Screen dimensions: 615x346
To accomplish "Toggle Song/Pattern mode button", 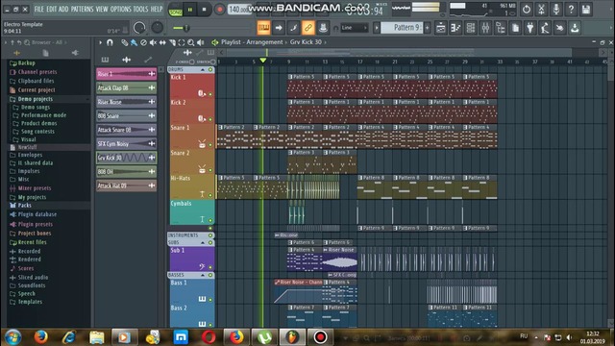I will click(175, 10).
